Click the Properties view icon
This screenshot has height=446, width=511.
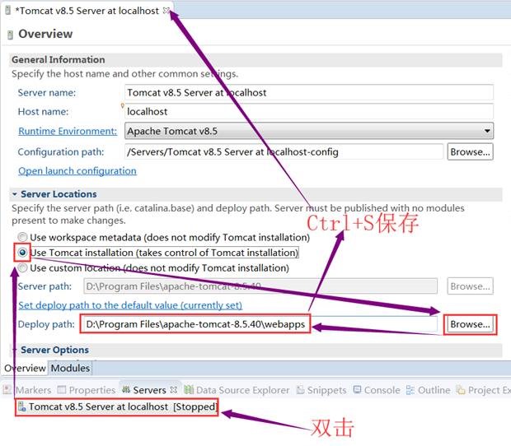pos(62,389)
